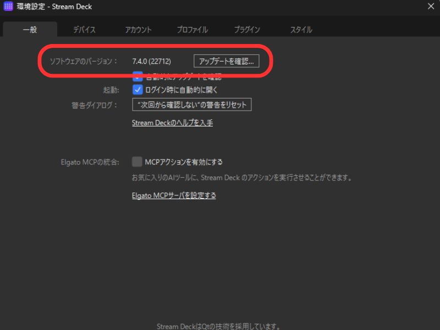Switch to the 一般 tab
This screenshot has height=330, width=440.
[x=30, y=30]
